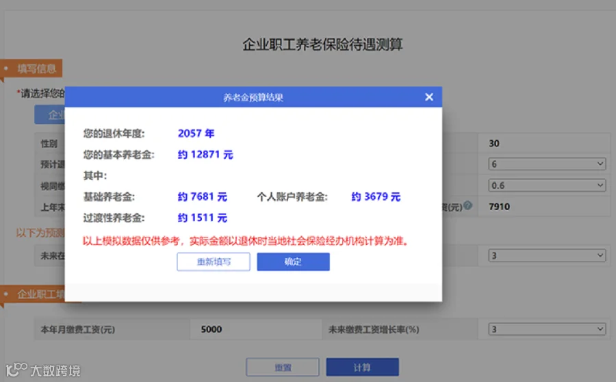Click the 重置 button at bottom

tap(283, 367)
